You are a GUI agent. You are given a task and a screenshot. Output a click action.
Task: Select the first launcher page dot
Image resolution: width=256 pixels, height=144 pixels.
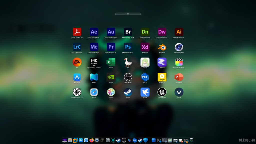[x=127, y=103]
